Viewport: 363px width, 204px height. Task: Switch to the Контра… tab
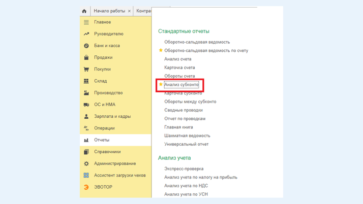[x=143, y=11]
